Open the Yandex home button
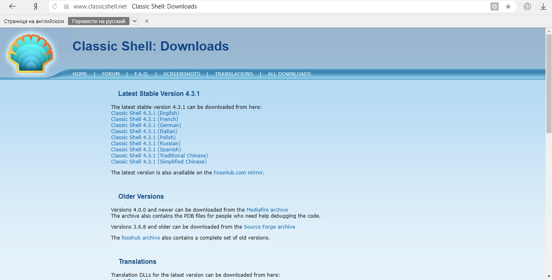Screen dimensions: 552x280 point(36,6)
